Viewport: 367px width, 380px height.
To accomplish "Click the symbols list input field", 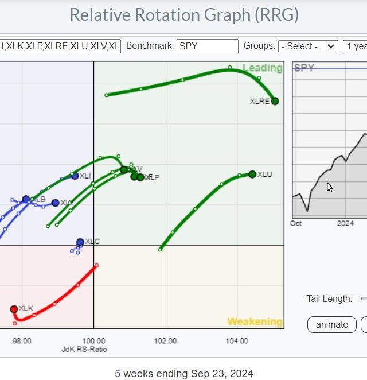I will [x=60, y=46].
